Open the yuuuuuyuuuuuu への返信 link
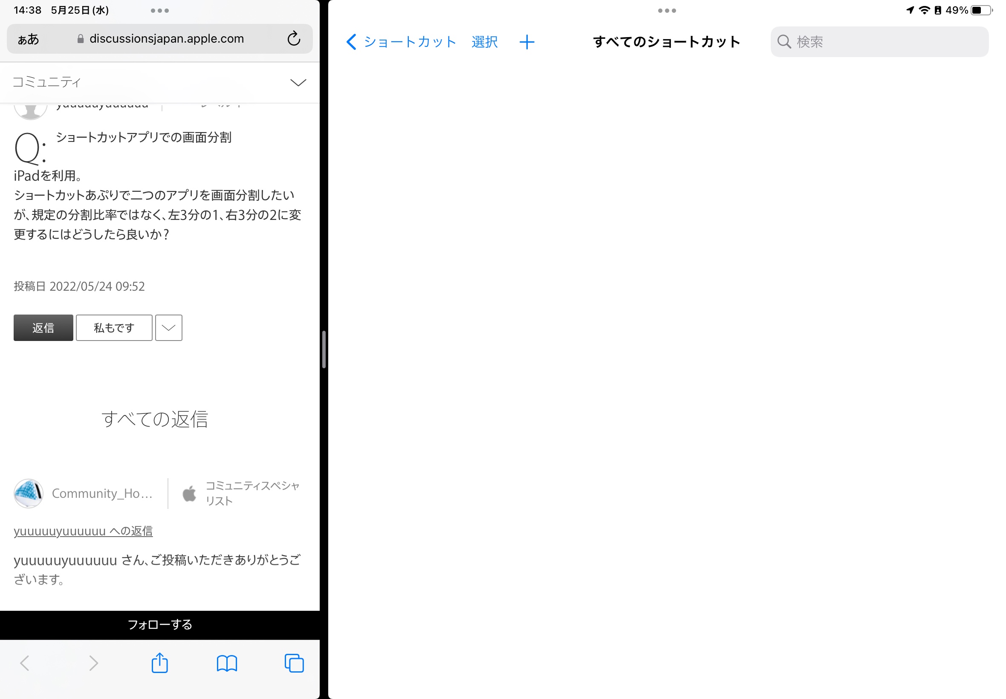 point(83,531)
